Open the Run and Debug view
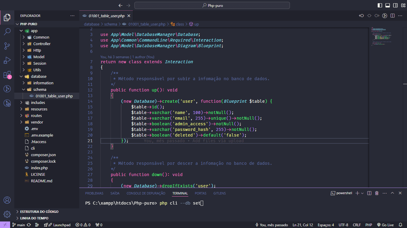 [x=7, y=60]
